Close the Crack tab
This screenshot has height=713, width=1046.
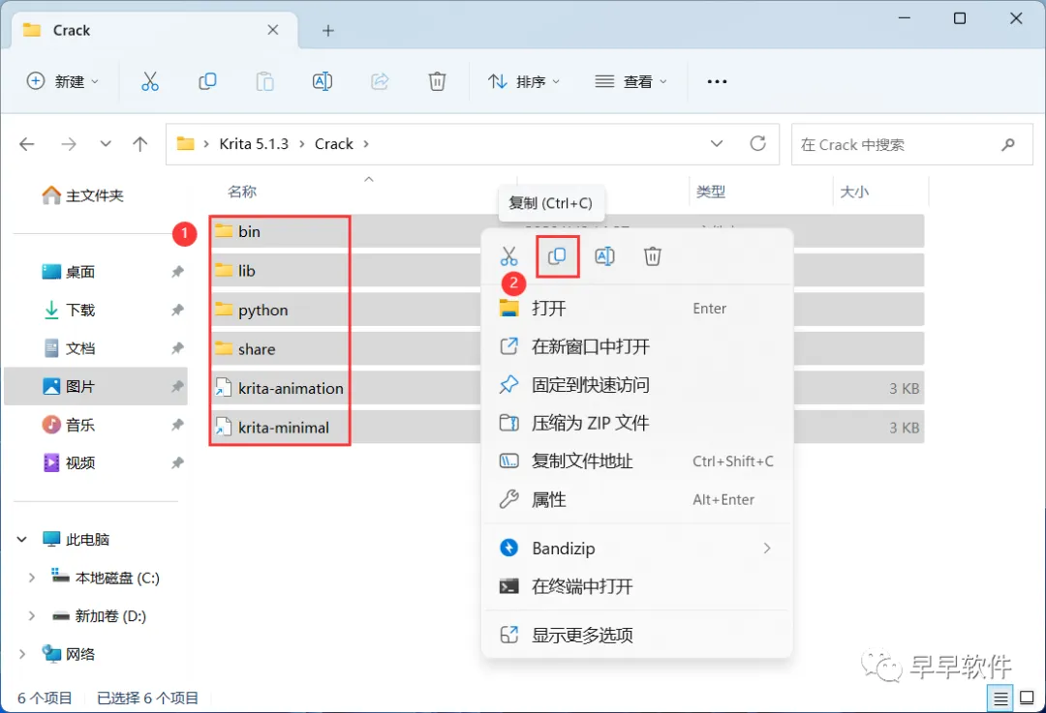point(273,30)
